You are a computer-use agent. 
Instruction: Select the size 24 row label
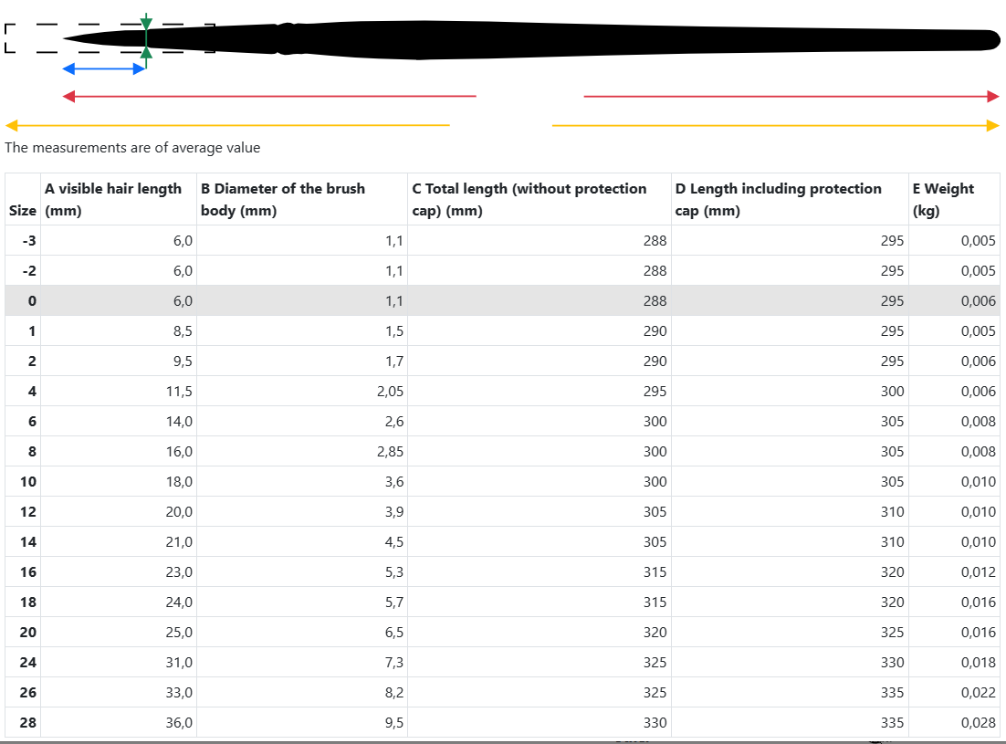point(28,663)
